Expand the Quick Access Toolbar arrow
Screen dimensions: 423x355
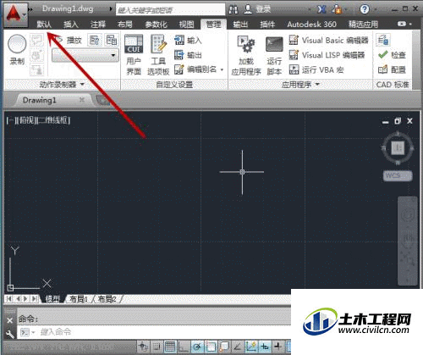[30, 9]
